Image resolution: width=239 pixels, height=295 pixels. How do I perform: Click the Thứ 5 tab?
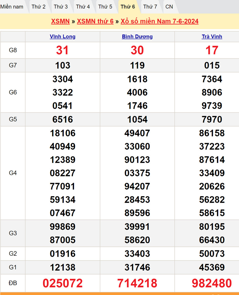point(105,7)
